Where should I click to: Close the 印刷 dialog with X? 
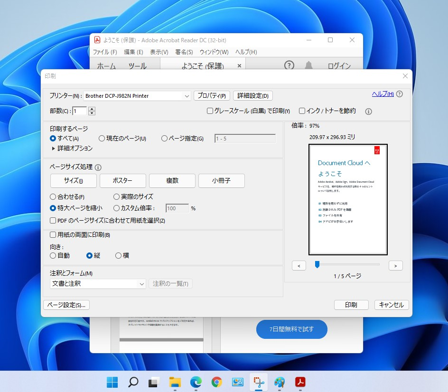click(405, 76)
